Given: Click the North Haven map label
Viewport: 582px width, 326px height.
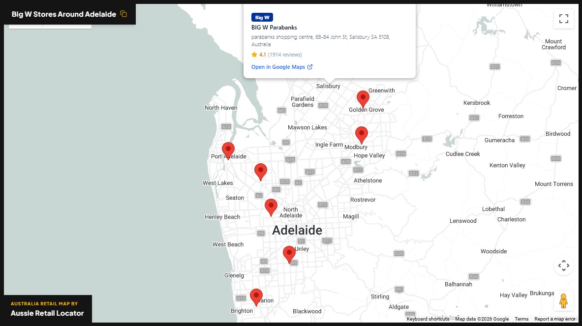Looking at the screenshot, I should [221, 108].
